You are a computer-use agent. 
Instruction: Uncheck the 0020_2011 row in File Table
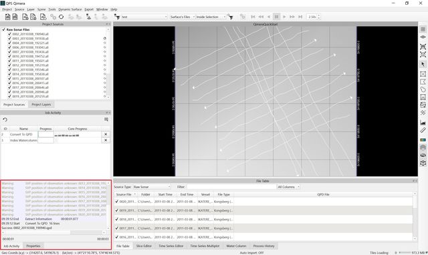click(x=117, y=202)
